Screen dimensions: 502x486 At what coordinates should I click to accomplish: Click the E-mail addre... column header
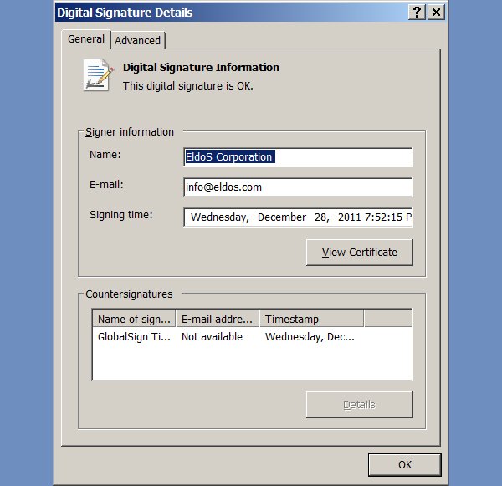[218, 319]
